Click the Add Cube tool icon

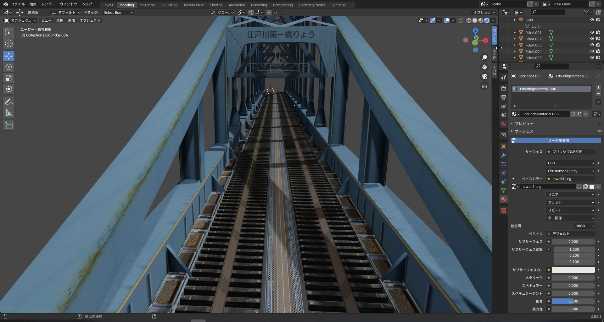click(x=9, y=126)
